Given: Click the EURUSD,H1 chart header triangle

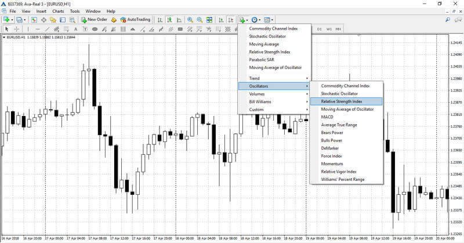Looking at the screenshot, I should point(4,37).
